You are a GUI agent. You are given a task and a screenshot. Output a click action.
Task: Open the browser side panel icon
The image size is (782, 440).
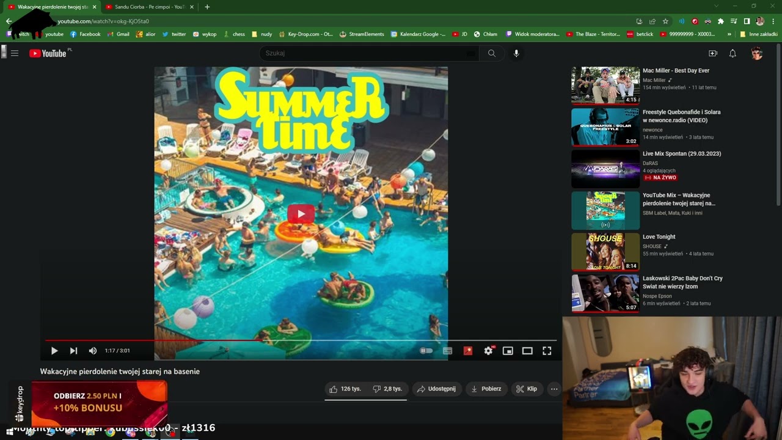pyautogui.click(x=747, y=21)
